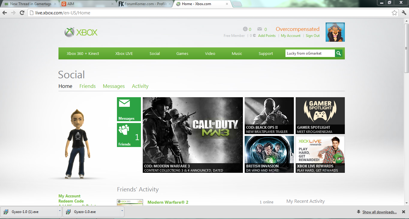Screen dimensions: 409x219
Task: Click the search magnifier button
Action: tap(339, 53)
